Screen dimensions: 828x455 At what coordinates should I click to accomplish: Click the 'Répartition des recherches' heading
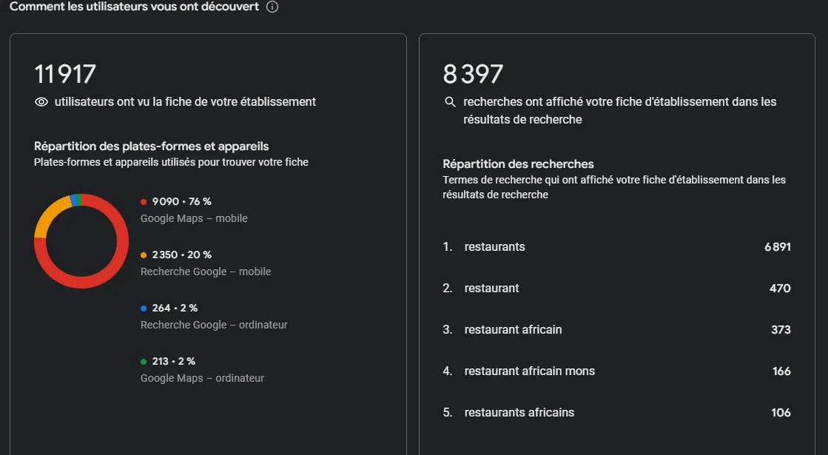pyautogui.click(x=518, y=164)
